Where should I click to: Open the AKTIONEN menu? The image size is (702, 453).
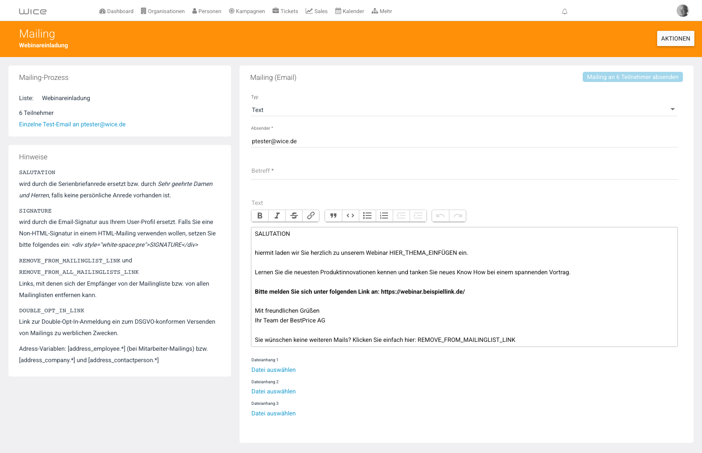coord(675,38)
